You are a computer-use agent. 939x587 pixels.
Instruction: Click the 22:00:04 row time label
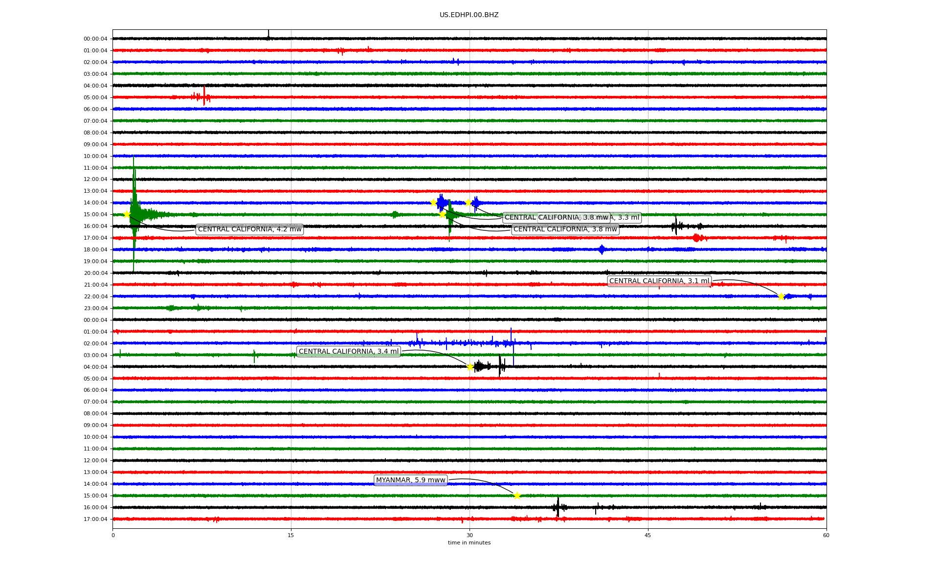click(95, 297)
